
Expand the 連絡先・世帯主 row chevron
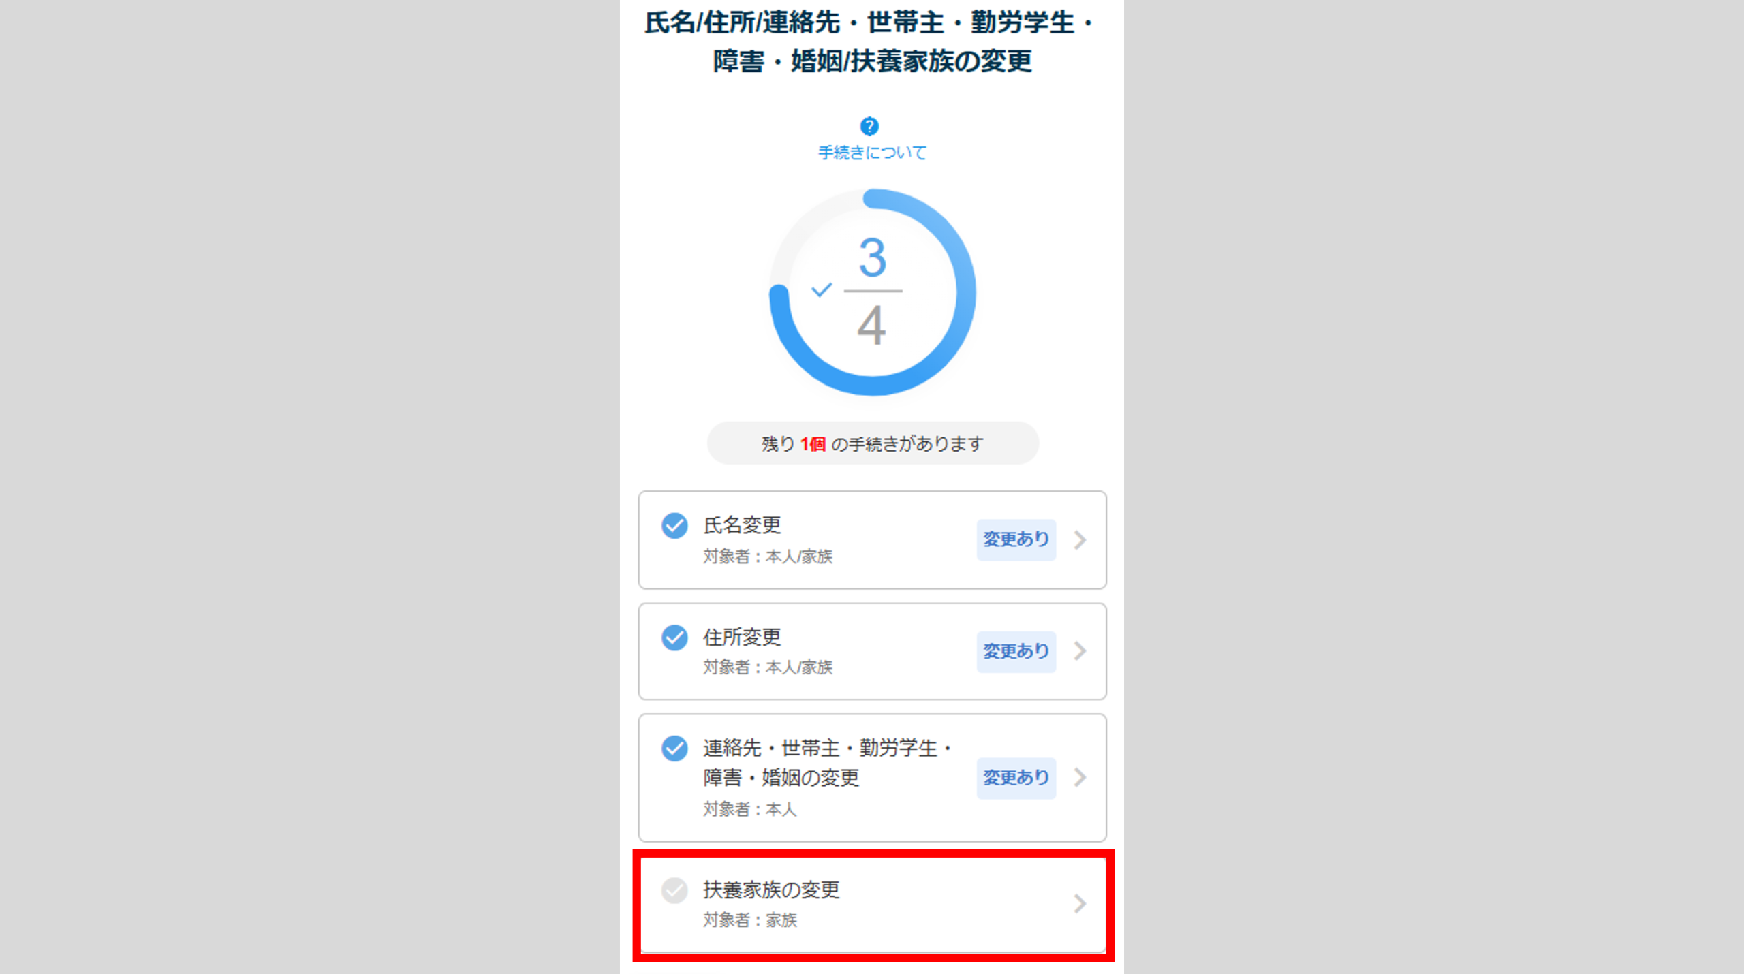(1080, 777)
